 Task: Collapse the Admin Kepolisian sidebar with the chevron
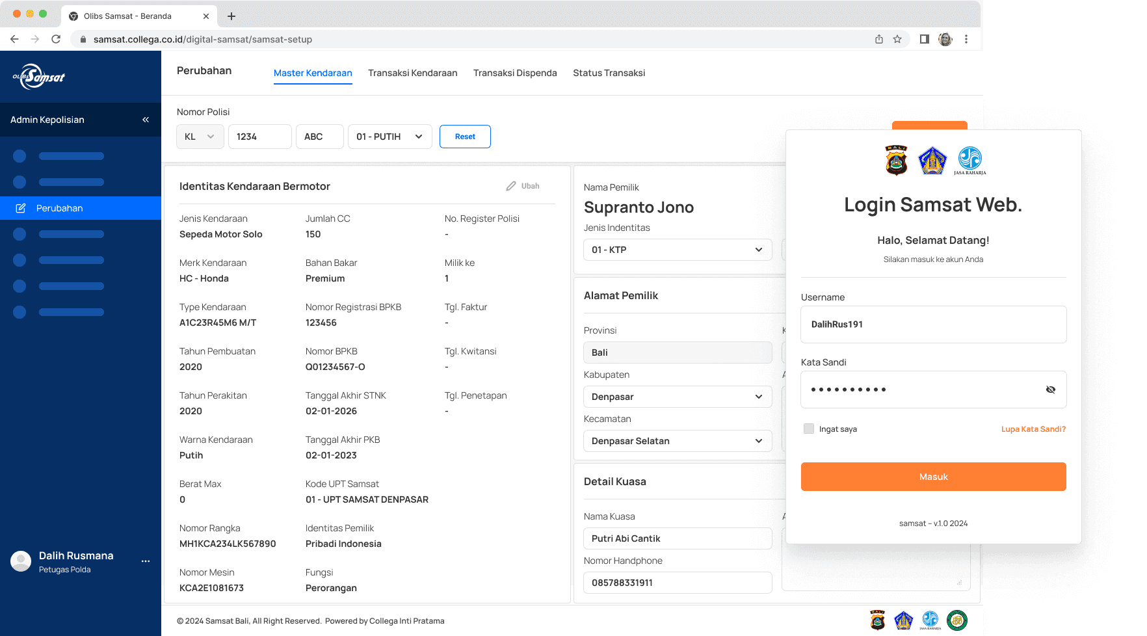click(145, 120)
